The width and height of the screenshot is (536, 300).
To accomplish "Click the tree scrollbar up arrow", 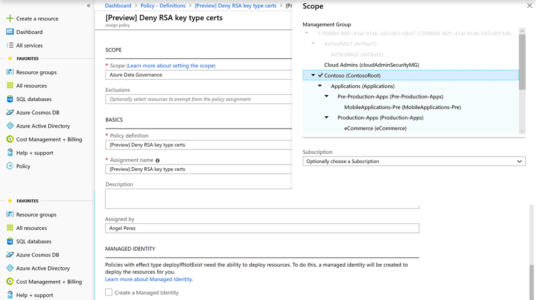I will tap(522, 31).
